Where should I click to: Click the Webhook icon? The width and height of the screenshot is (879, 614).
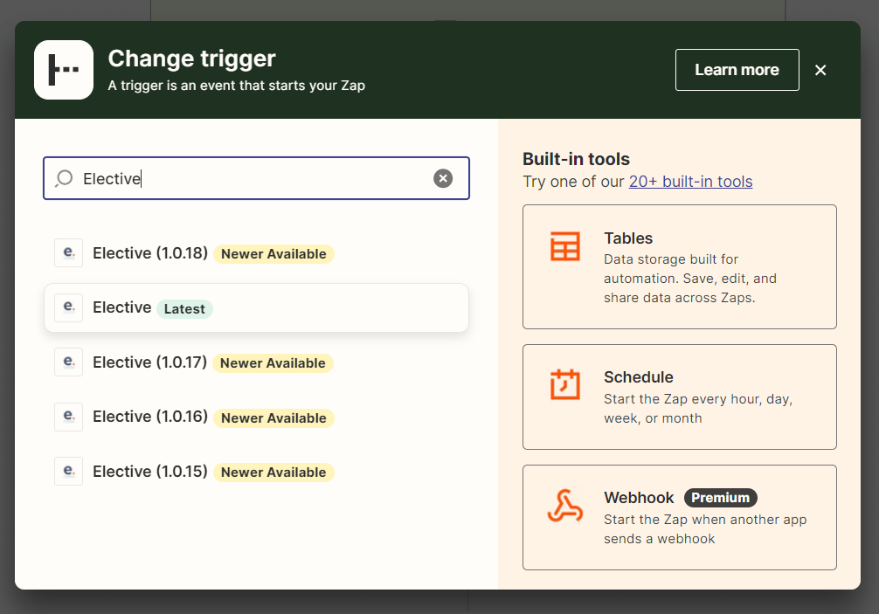click(564, 506)
